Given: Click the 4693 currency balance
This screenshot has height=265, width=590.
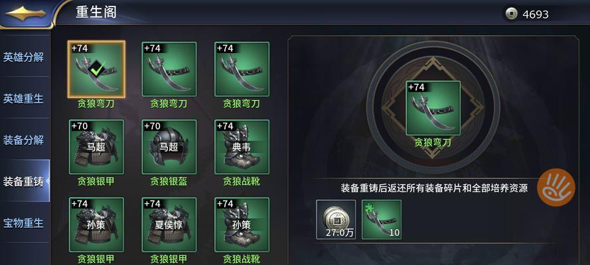Looking at the screenshot, I should 536,15.
